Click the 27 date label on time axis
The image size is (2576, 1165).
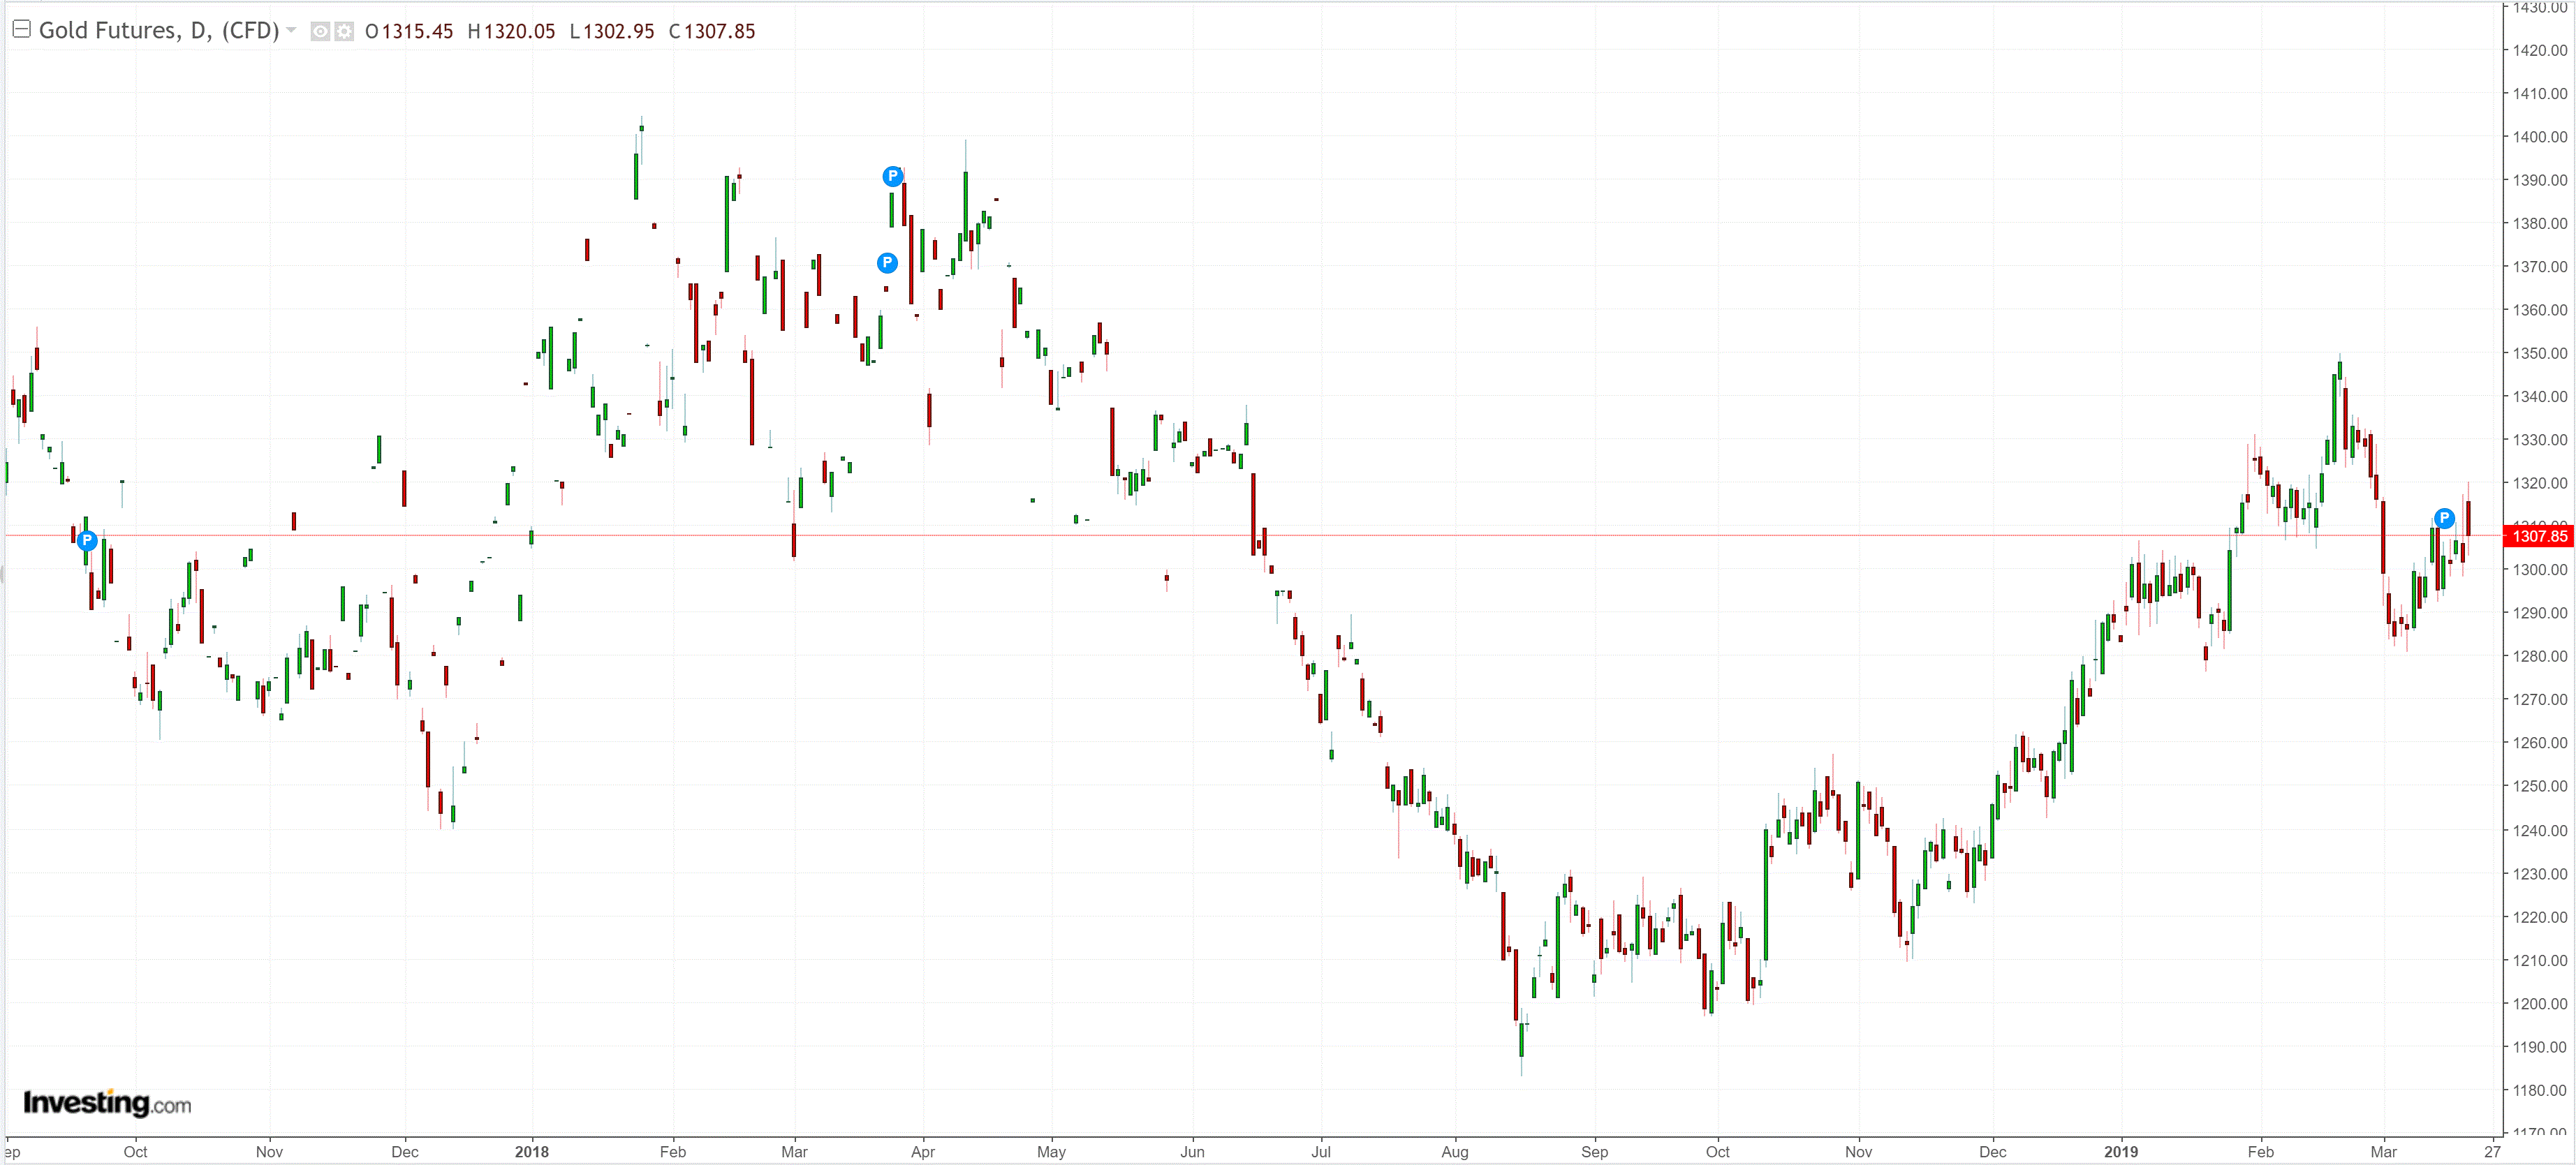point(2492,1151)
